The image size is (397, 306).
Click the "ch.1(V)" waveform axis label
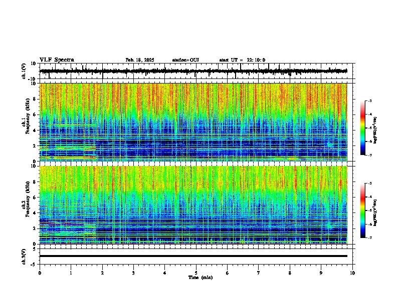pyautogui.click(x=24, y=71)
